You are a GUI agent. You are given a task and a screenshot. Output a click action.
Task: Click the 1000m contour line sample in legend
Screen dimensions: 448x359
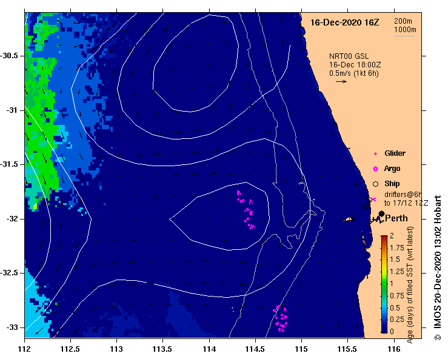[x=404, y=36]
